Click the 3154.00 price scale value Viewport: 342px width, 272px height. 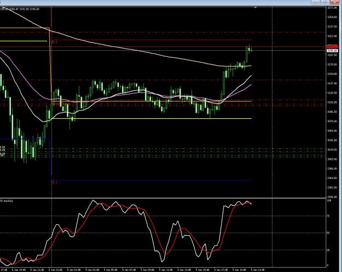click(x=332, y=74)
